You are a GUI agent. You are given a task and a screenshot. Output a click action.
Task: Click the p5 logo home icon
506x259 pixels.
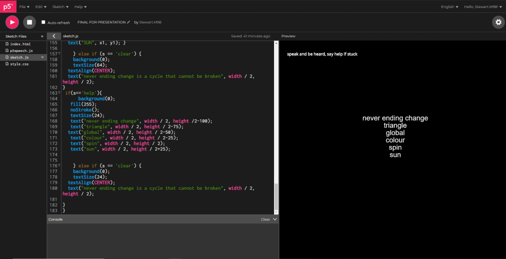(x=8, y=6)
